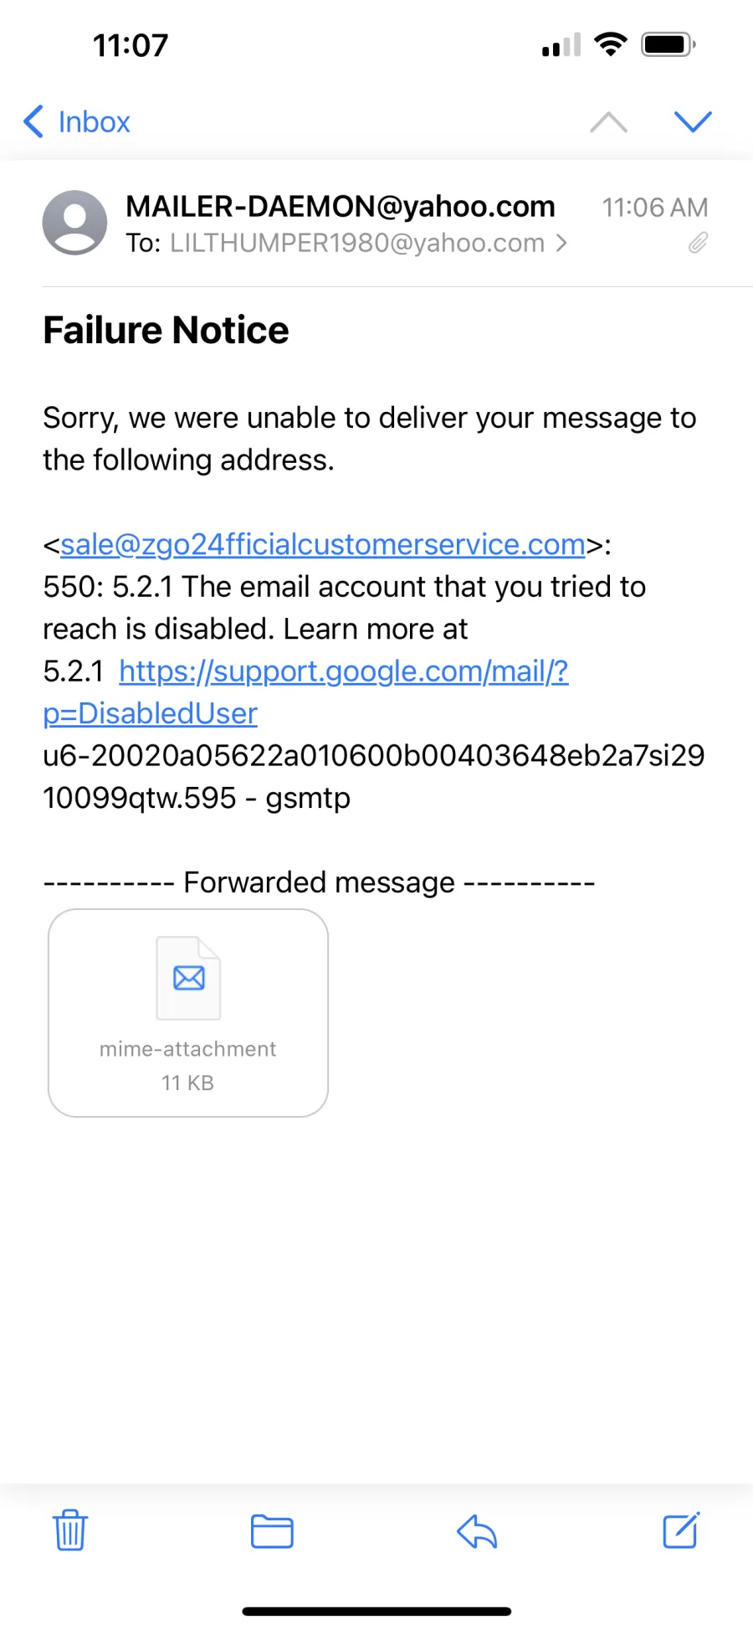Tap the trash icon to delete the email
The height and width of the screenshot is (1630, 753).
70,1530
